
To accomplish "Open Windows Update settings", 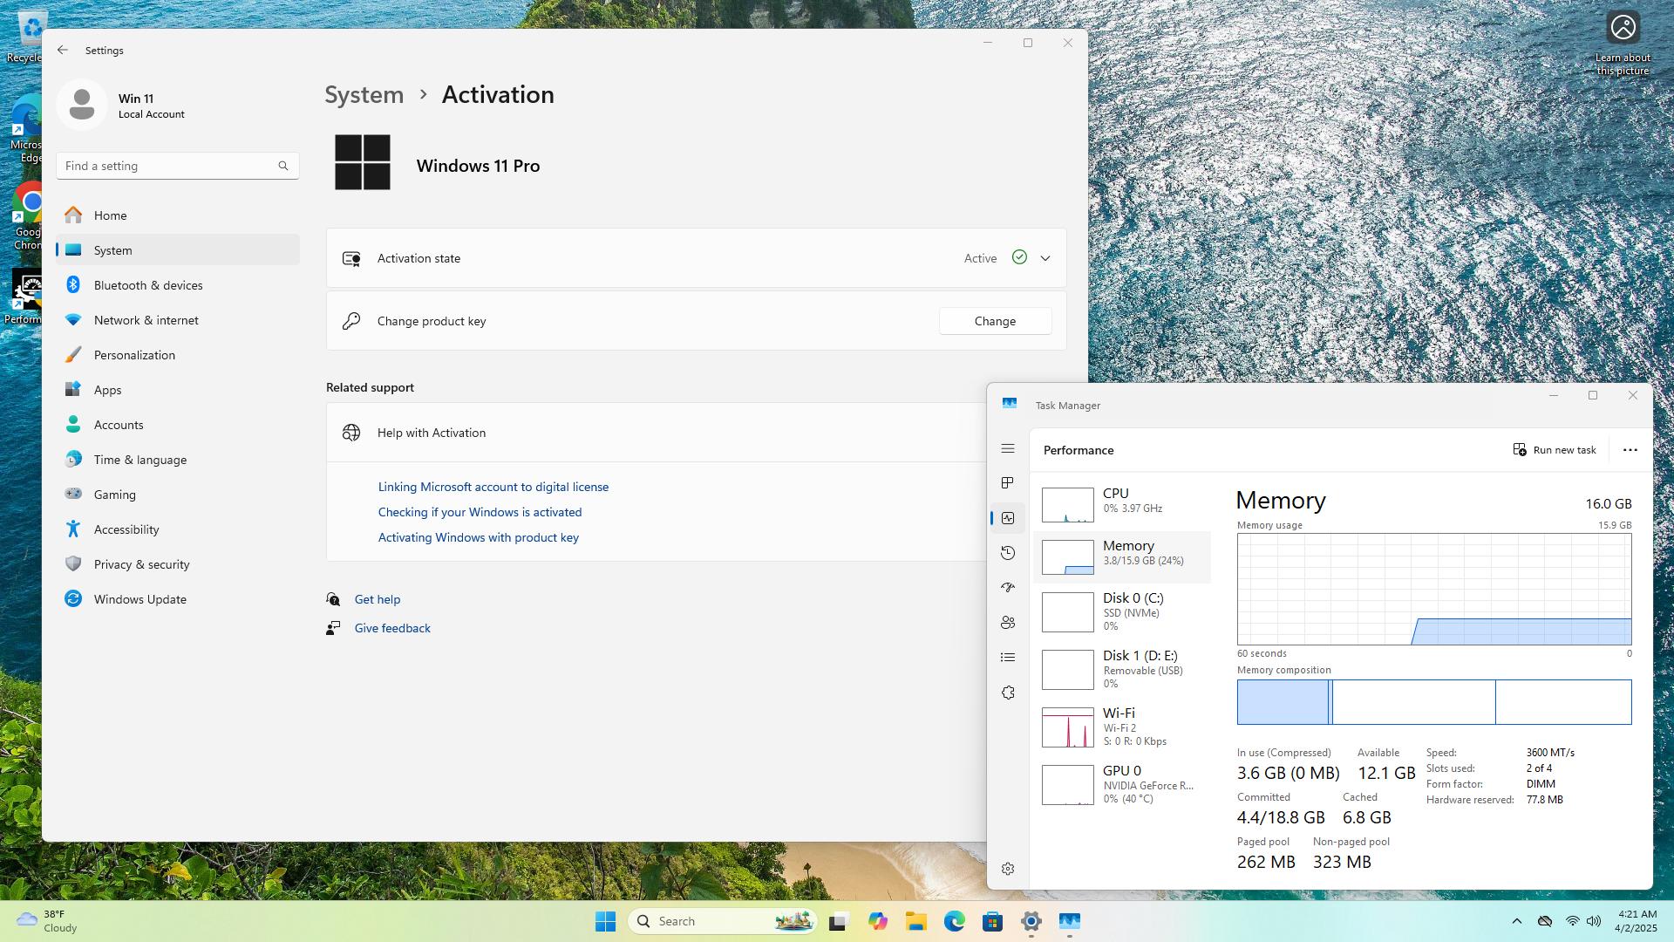I will [x=178, y=599].
